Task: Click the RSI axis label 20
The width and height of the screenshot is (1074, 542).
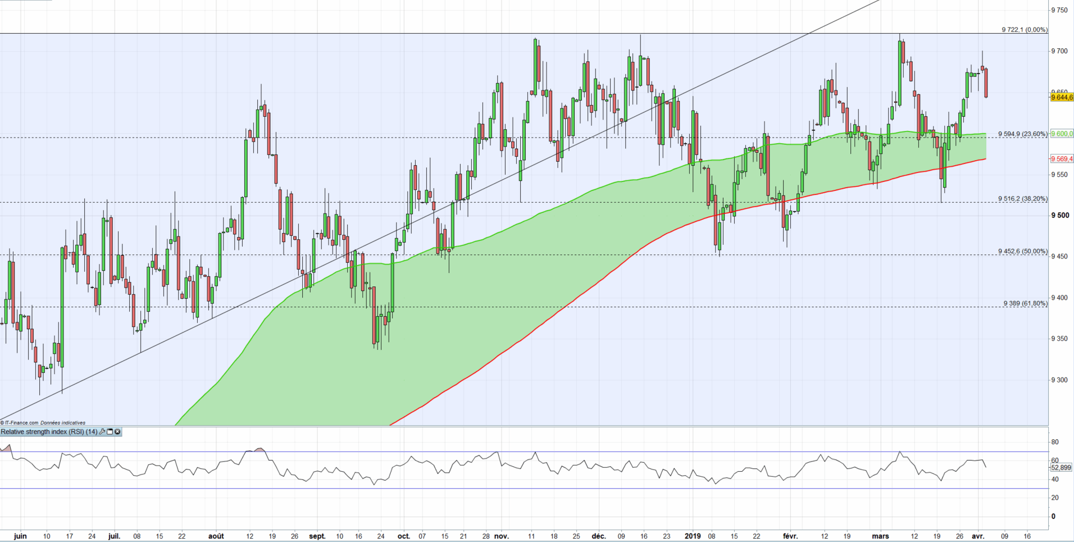Action: click(x=1055, y=498)
